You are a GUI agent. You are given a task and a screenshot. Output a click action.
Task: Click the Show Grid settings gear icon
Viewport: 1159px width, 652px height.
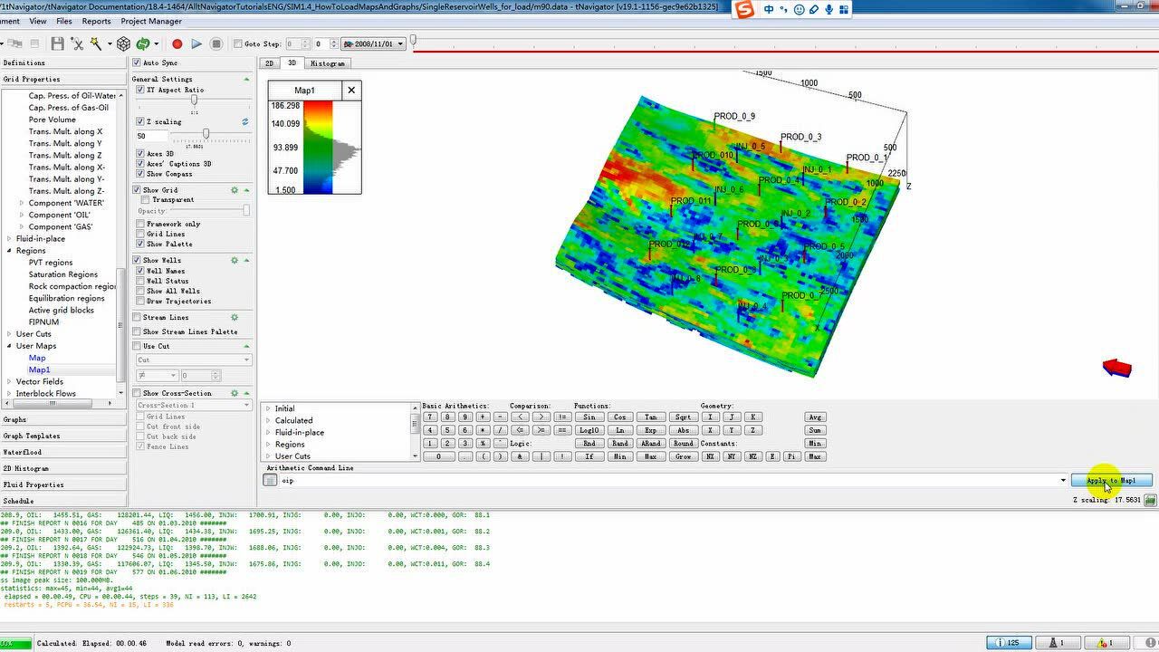(x=234, y=190)
